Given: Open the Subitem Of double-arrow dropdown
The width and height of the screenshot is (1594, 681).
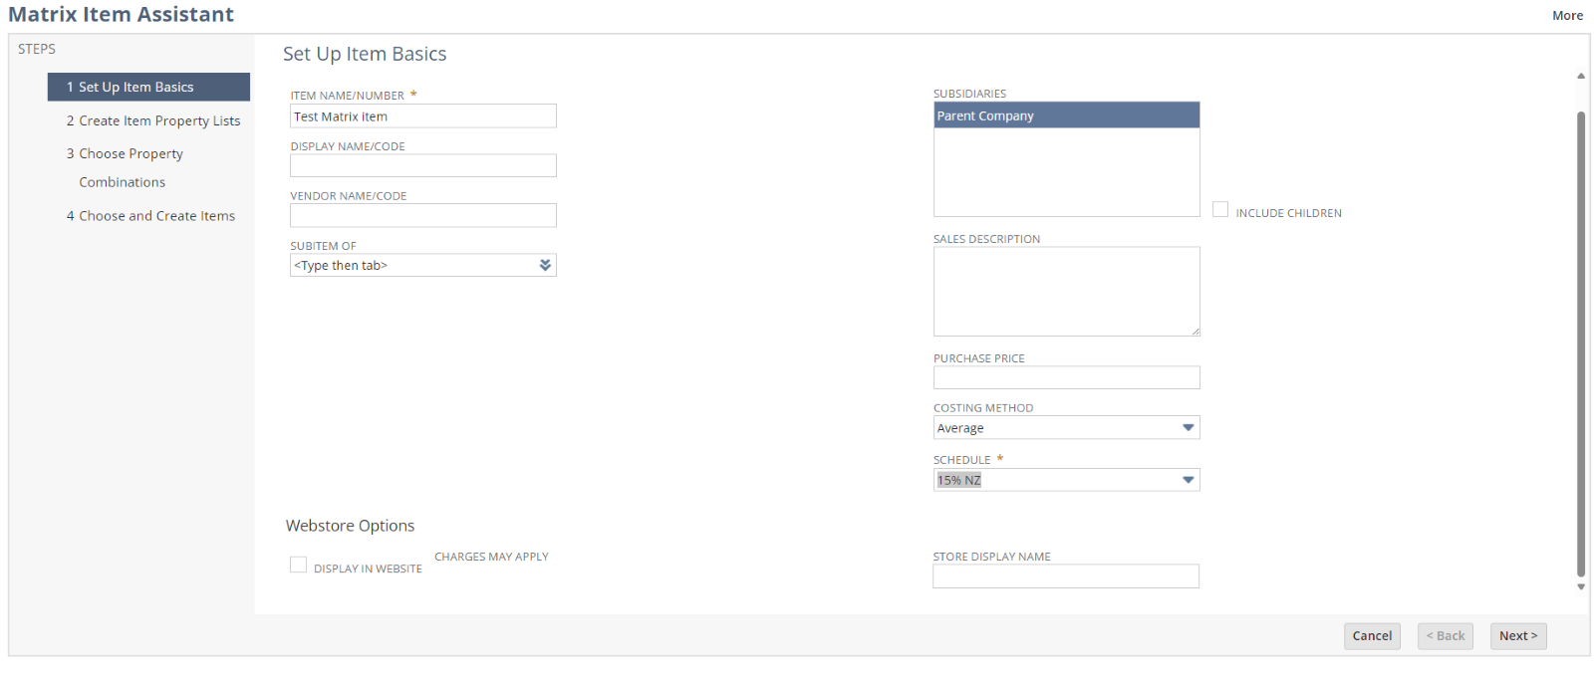Looking at the screenshot, I should (545, 265).
